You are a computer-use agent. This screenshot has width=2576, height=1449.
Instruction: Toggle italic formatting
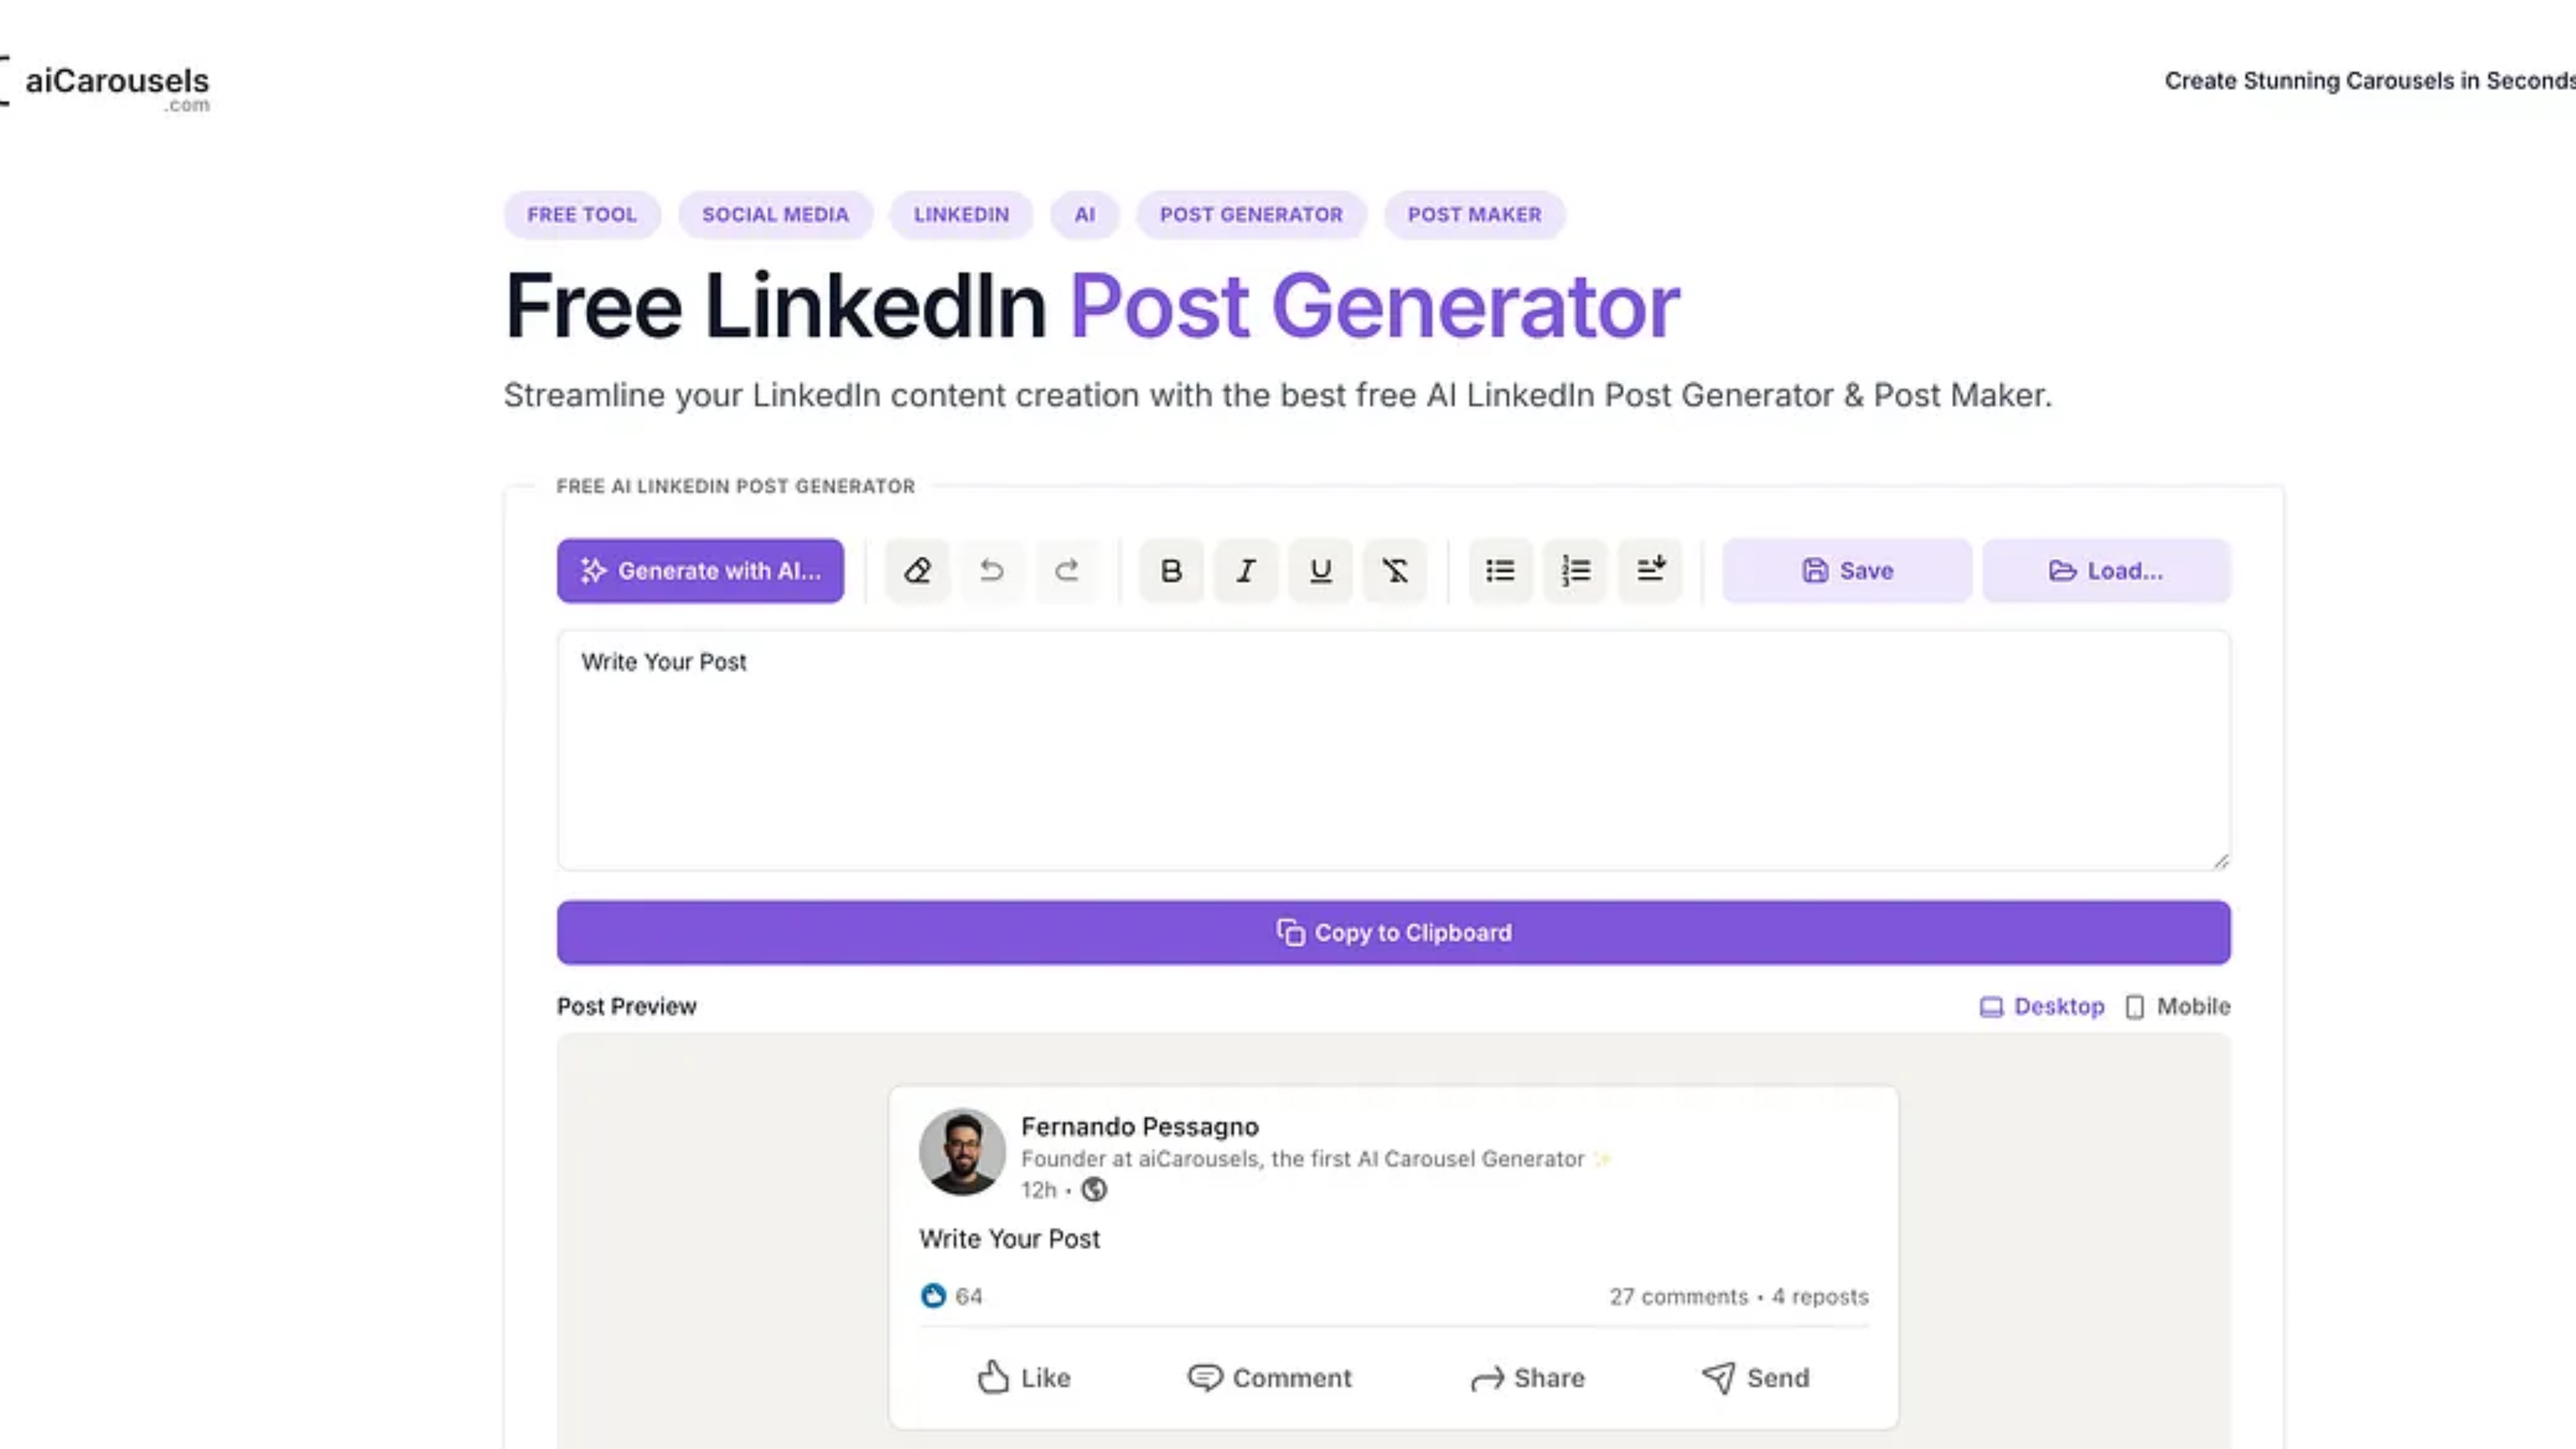[x=1245, y=571]
